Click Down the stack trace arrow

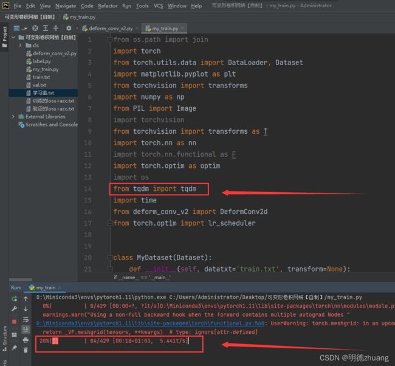click(26, 309)
